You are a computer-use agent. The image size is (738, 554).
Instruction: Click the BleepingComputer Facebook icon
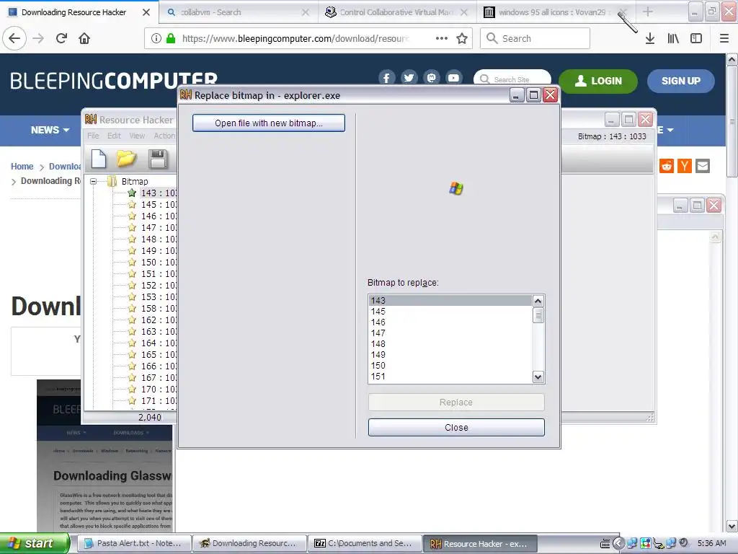click(386, 78)
